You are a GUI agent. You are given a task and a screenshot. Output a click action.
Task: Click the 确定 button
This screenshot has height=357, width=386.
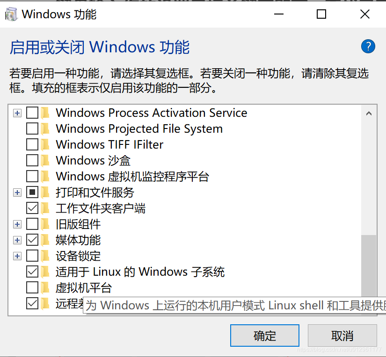(264, 336)
